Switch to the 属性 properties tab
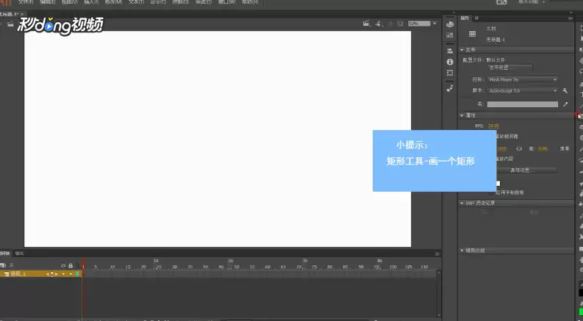 pyautogui.click(x=465, y=18)
